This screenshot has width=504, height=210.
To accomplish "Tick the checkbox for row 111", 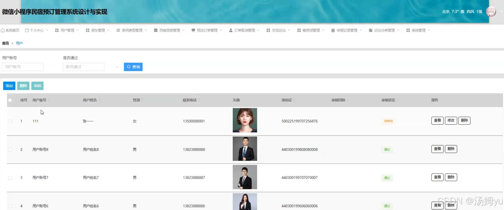I will pos(10,121).
